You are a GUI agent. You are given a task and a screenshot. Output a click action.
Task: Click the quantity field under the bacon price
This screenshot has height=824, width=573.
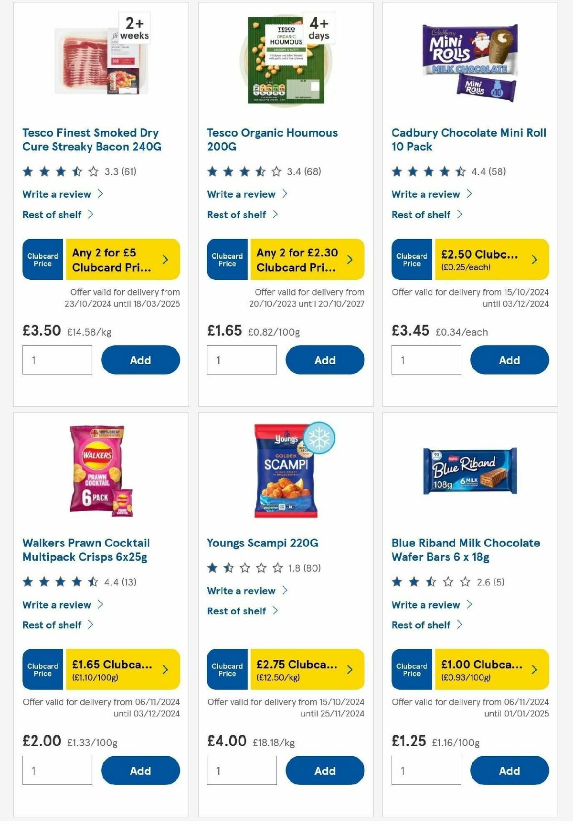pyautogui.click(x=57, y=359)
